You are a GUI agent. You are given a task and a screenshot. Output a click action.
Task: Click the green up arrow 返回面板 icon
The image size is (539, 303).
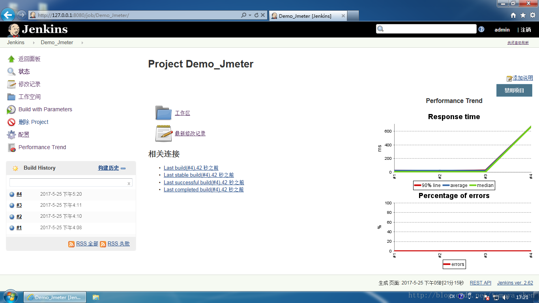(x=11, y=59)
